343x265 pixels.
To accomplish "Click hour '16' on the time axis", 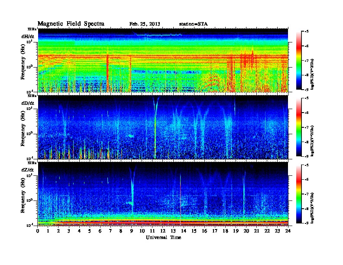I will pos(204,231).
